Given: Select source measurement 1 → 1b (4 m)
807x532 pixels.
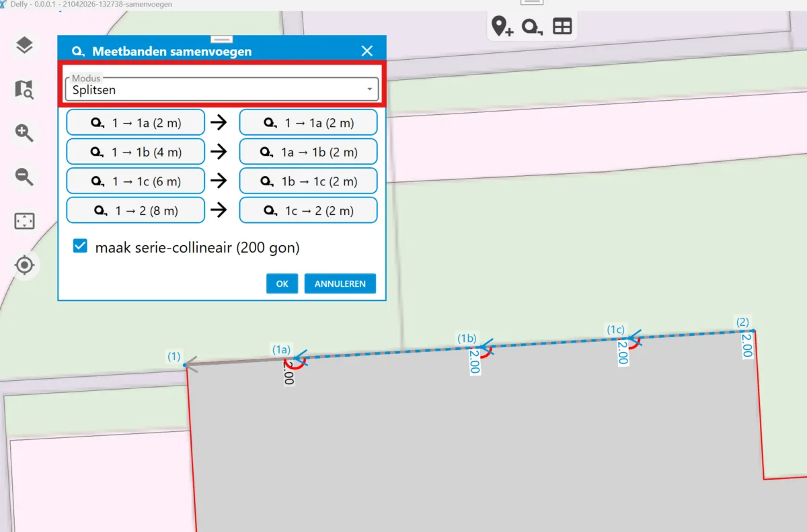Looking at the screenshot, I should (135, 152).
